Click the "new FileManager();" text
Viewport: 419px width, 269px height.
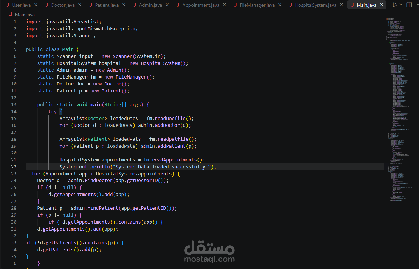[130, 77]
